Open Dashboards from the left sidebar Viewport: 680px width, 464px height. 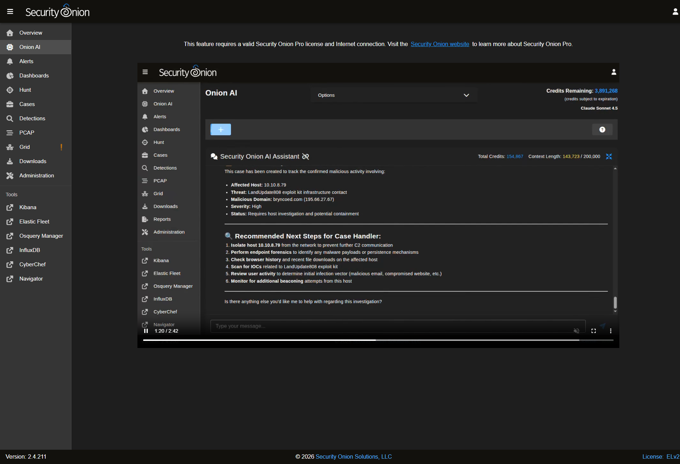[x=36, y=76]
